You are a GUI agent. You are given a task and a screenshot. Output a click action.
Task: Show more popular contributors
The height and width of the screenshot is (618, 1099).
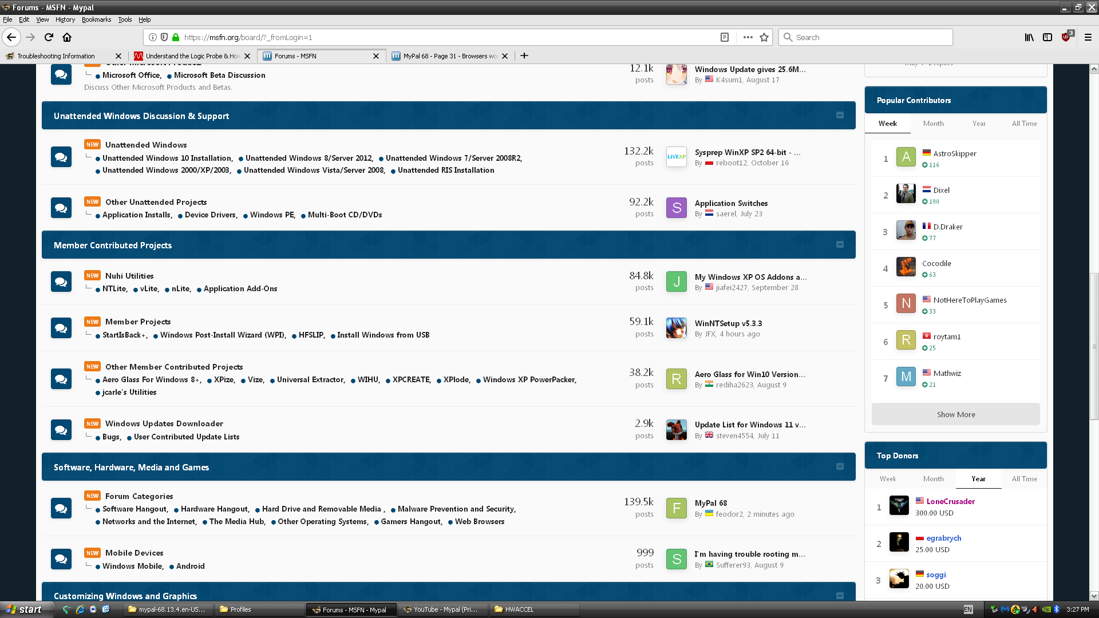click(x=955, y=414)
